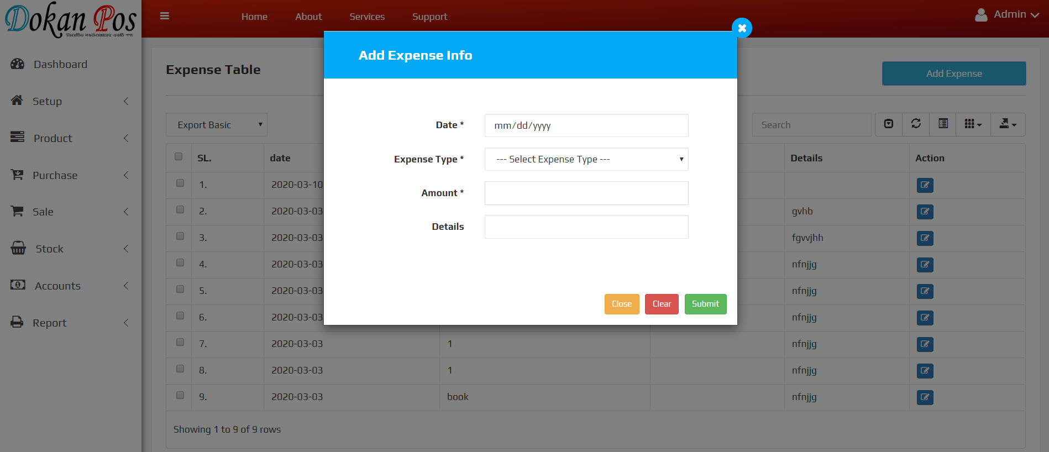Click the edit icon for row 1

[x=925, y=185]
